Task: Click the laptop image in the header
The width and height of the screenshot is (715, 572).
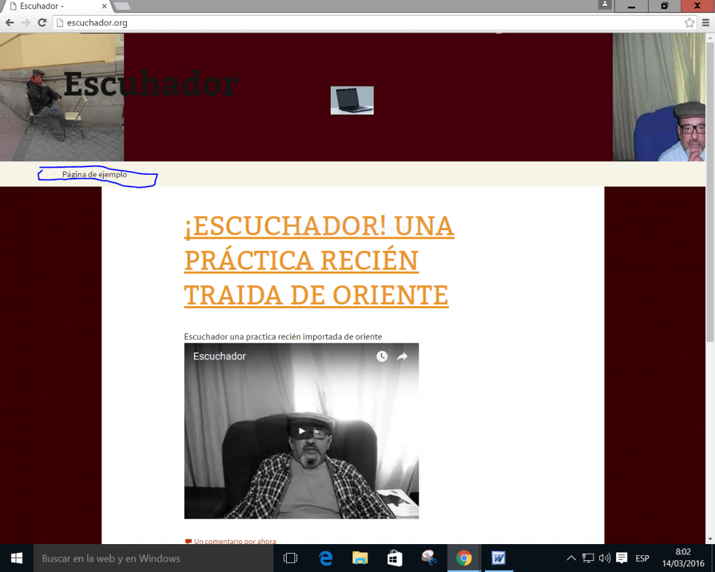Action: 352,100
